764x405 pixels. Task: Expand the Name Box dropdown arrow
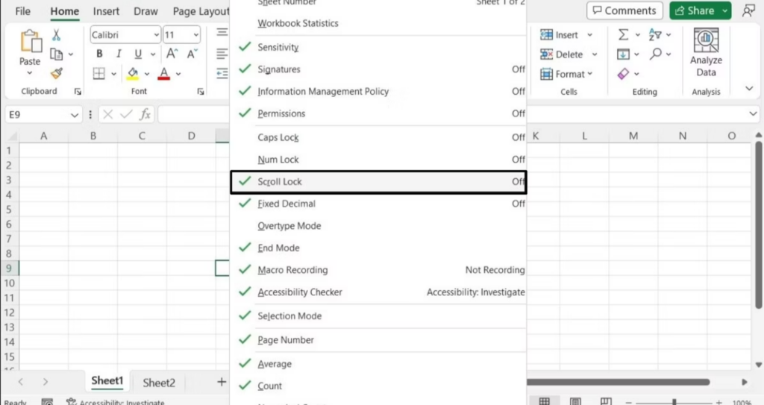click(x=74, y=115)
